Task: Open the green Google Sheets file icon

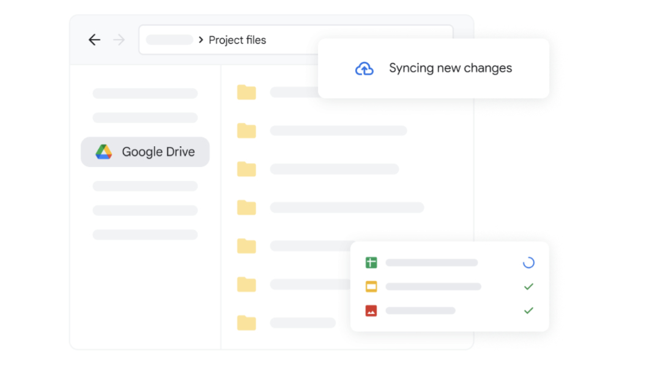Action: click(x=371, y=262)
